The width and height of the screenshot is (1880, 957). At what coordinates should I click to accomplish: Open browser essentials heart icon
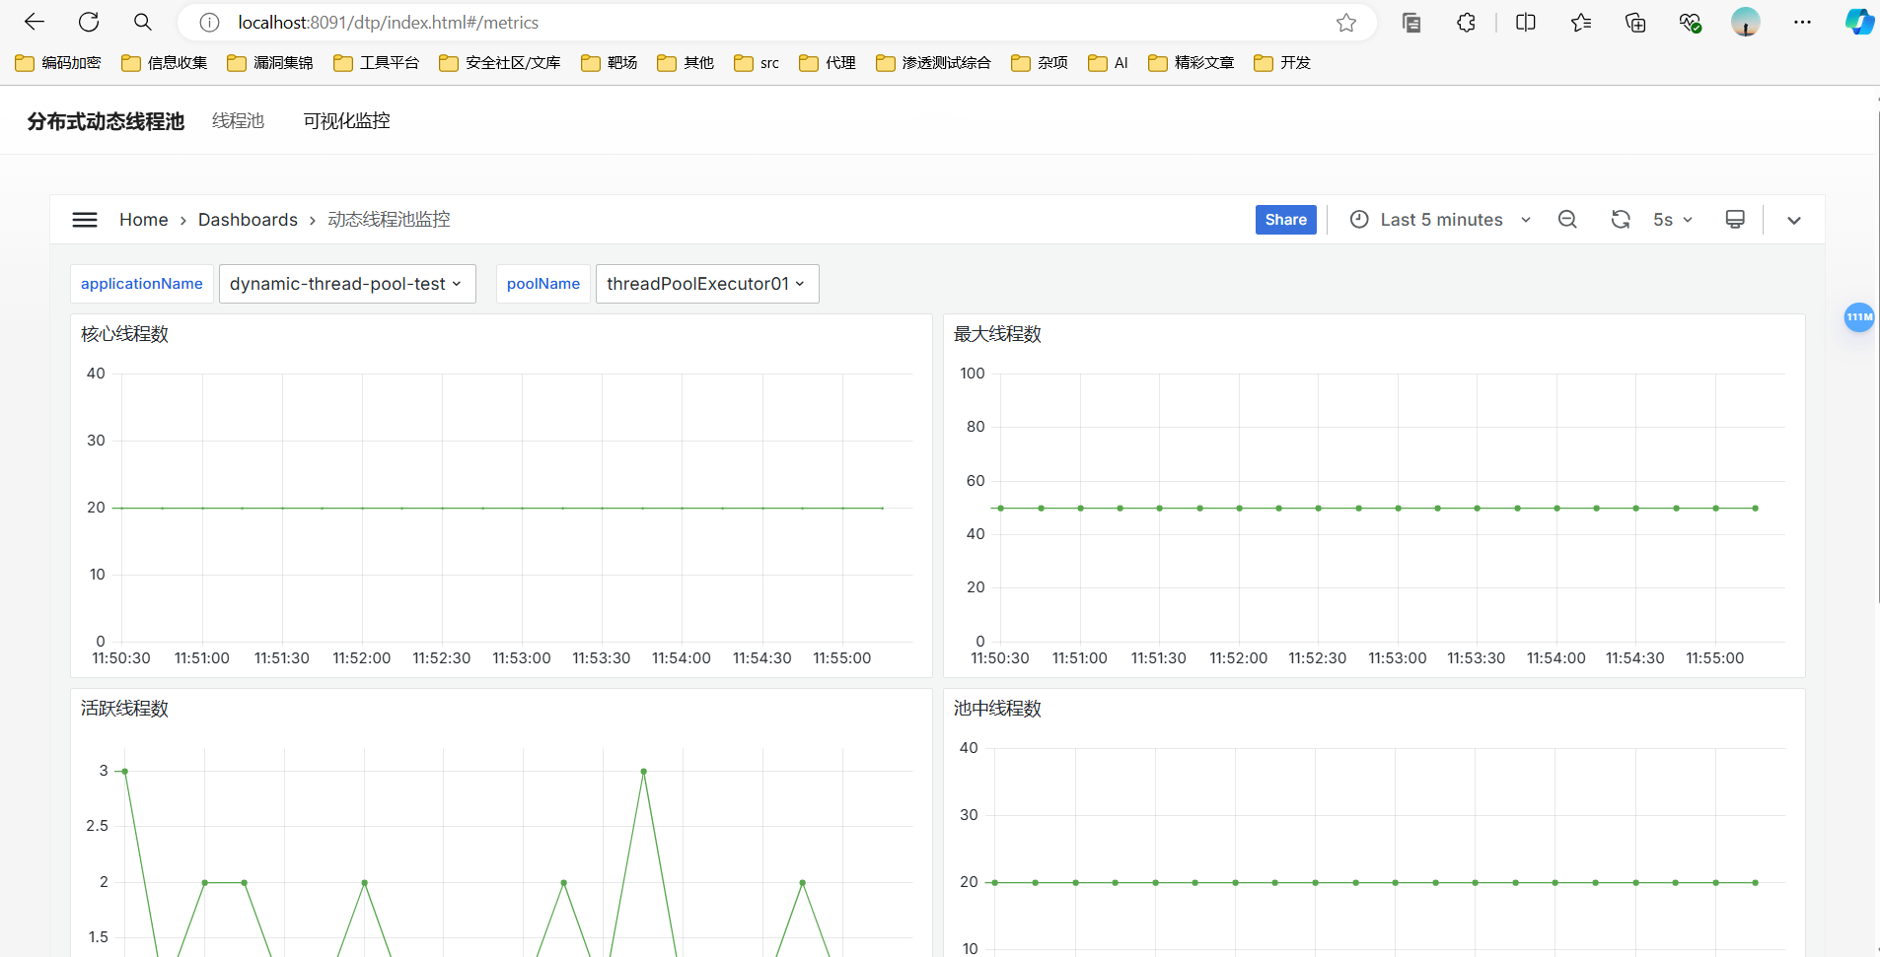1691,23
